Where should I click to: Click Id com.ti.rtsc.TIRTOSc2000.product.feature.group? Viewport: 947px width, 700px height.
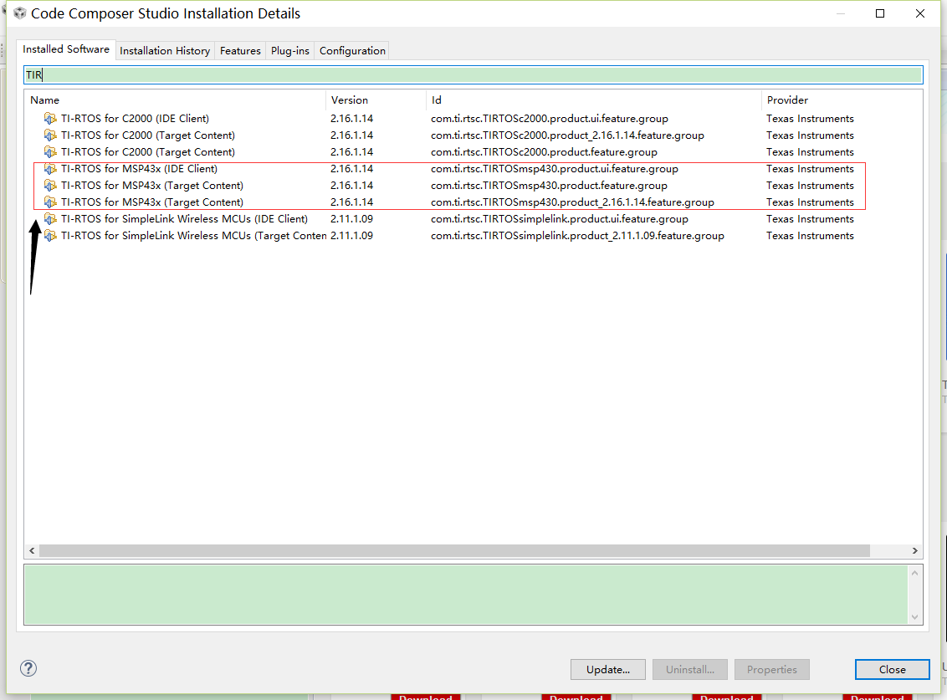pyautogui.click(x=544, y=152)
